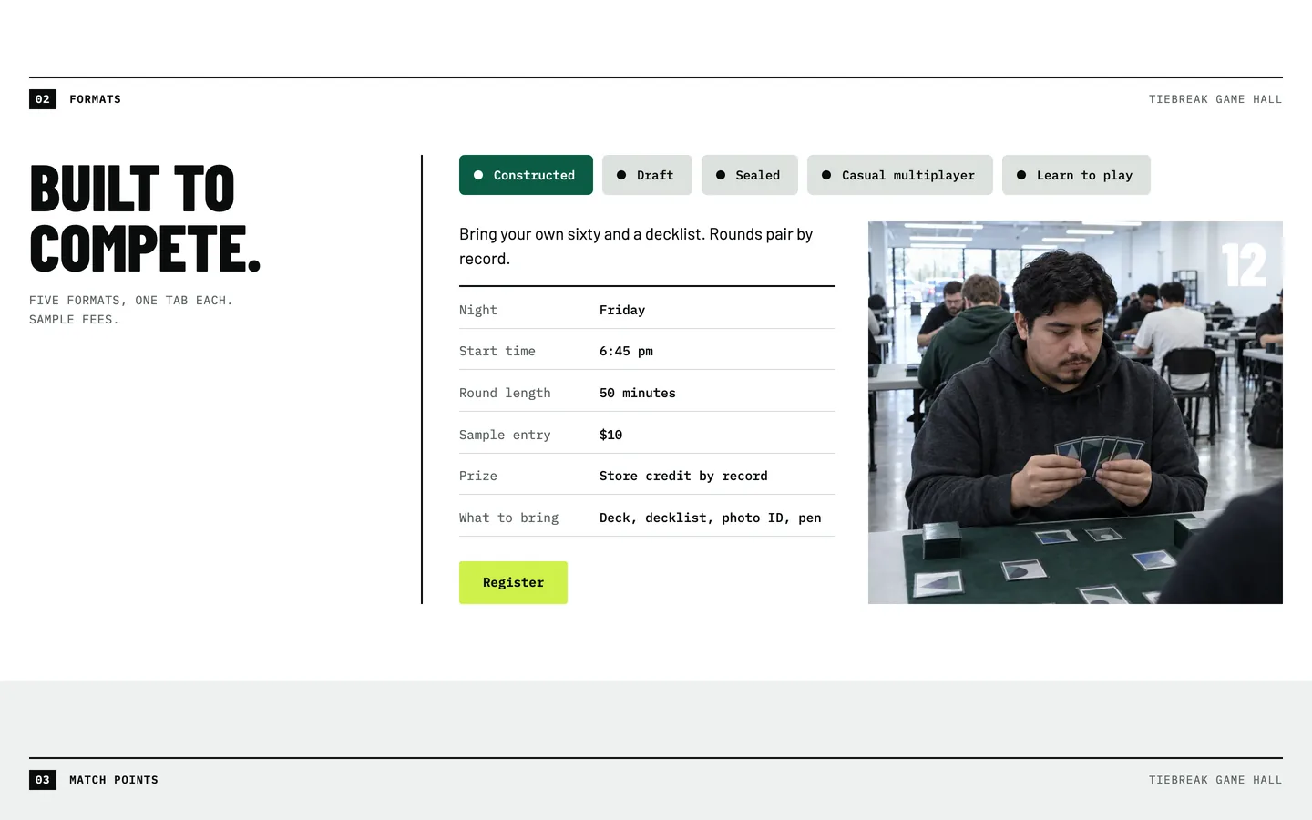Click the Register button
Screen dimensions: 1312x820
[x=513, y=582]
